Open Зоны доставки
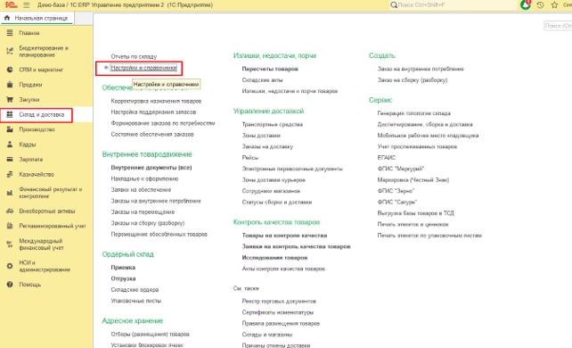This screenshot has height=348, width=572. click(261, 135)
